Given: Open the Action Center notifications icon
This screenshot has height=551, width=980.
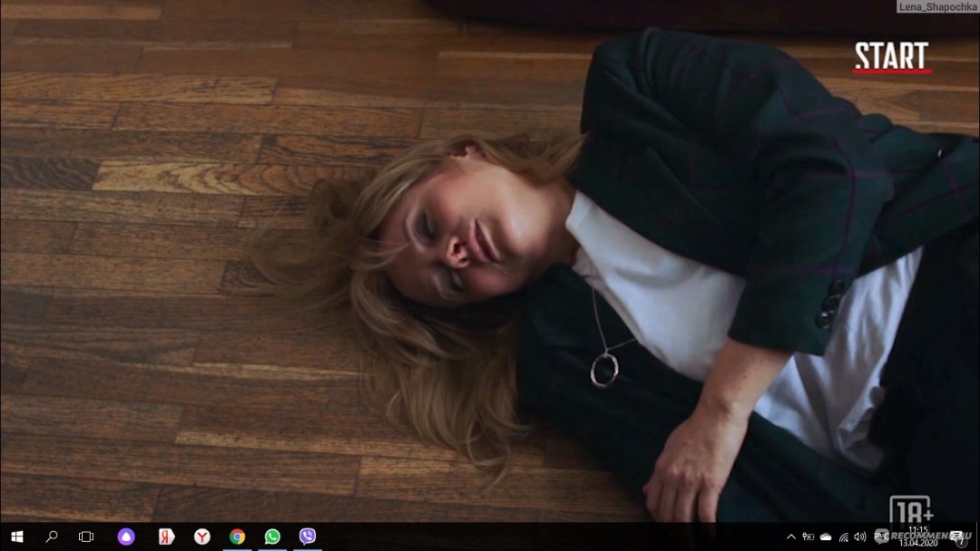Looking at the screenshot, I should (957, 536).
